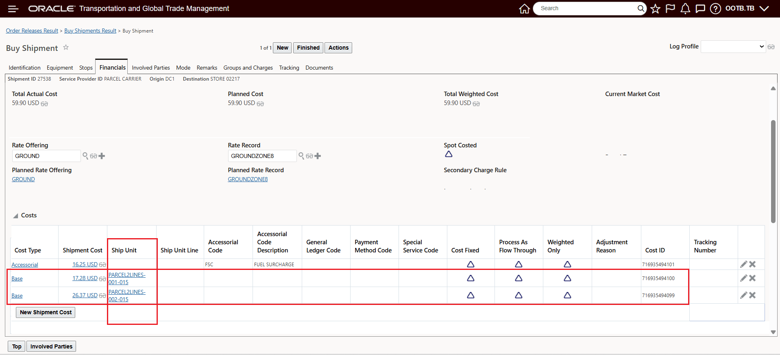Open planned rate record GROUNDZONE8 link
Screen dimensions: 780x355
tap(248, 179)
